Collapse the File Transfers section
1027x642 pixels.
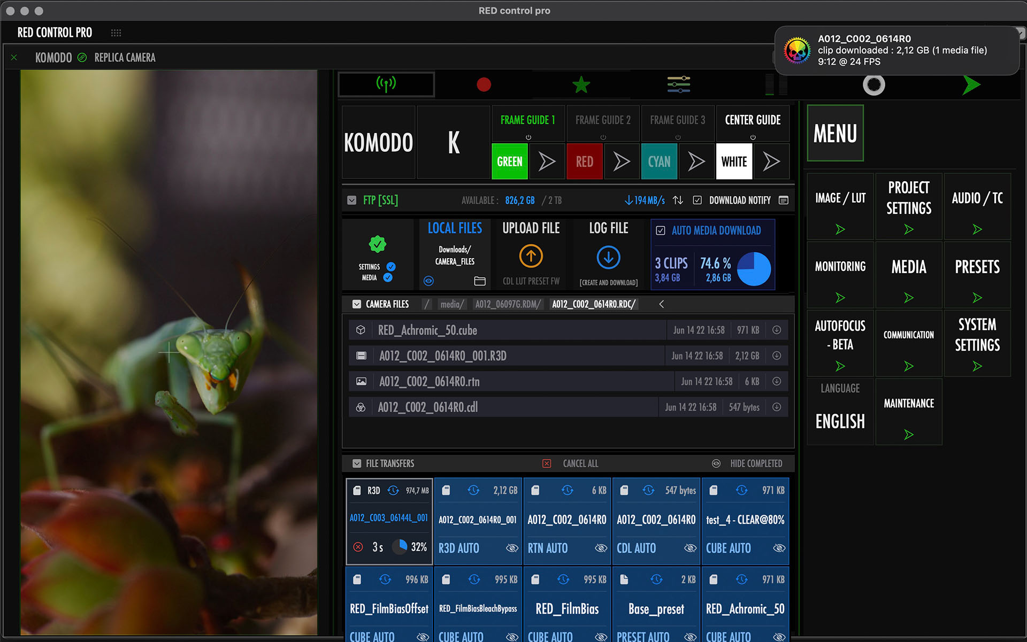click(x=357, y=463)
